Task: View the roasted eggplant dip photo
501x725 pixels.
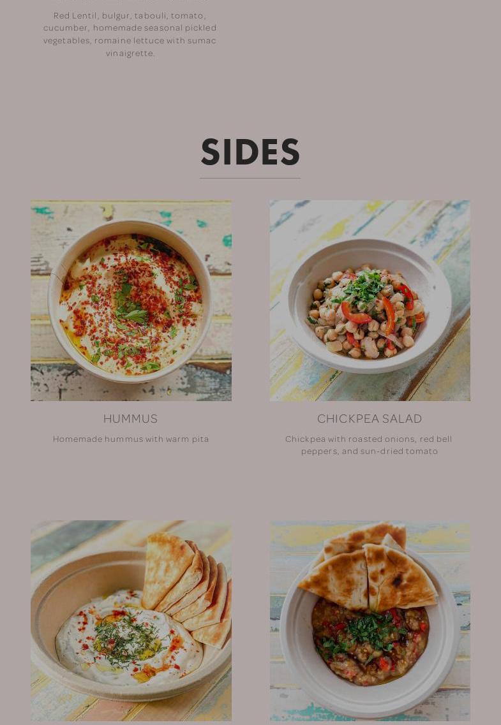Action: [x=370, y=621]
